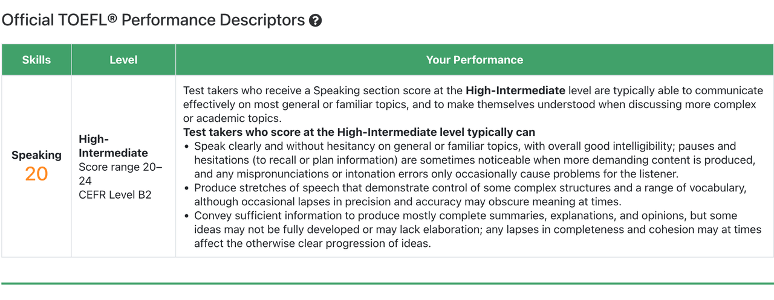Screen dimensions: 774x300
Task: Click the CEFR Level B2 text
Action: [x=114, y=194]
